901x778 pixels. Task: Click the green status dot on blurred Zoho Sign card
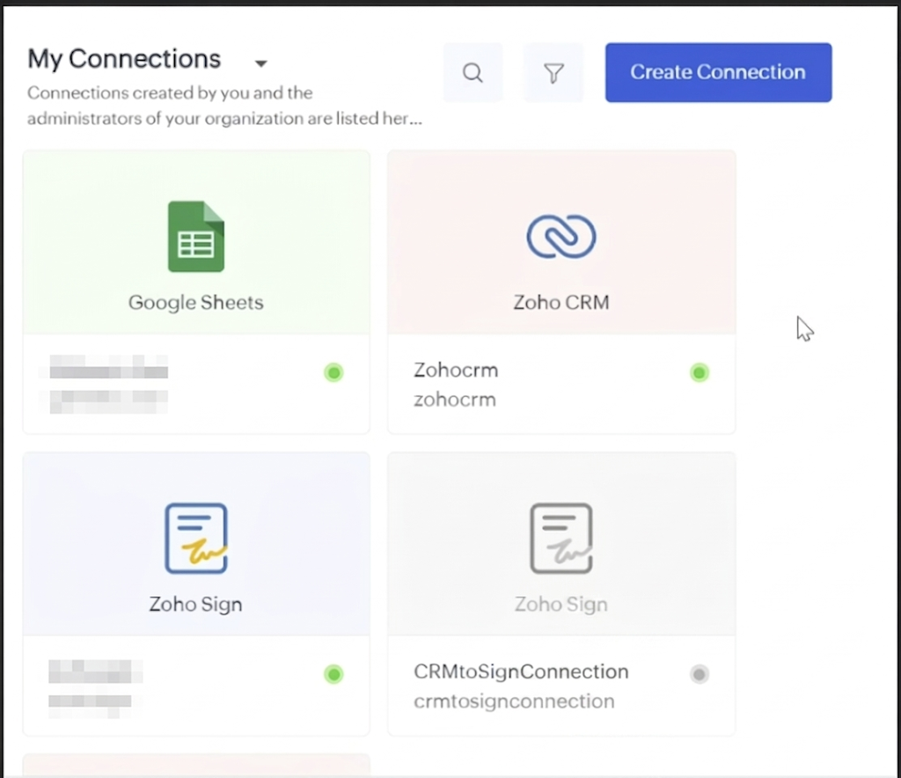point(333,674)
